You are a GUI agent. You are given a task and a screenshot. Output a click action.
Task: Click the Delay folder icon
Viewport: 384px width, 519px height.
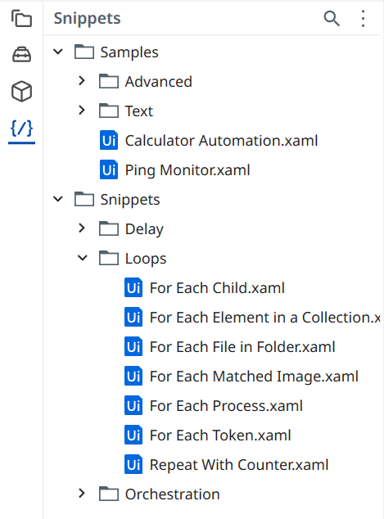(109, 228)
